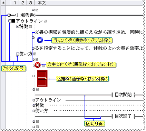Screen dimensions: 146x131
Task: Click return mark after 特徴 heading
Action: (30, 27)
